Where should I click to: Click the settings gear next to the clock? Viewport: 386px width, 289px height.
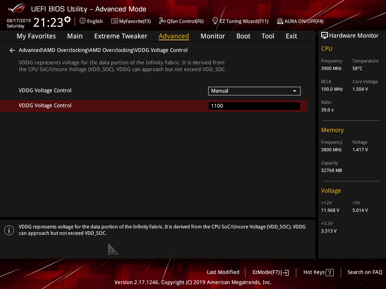pos(67,20)
